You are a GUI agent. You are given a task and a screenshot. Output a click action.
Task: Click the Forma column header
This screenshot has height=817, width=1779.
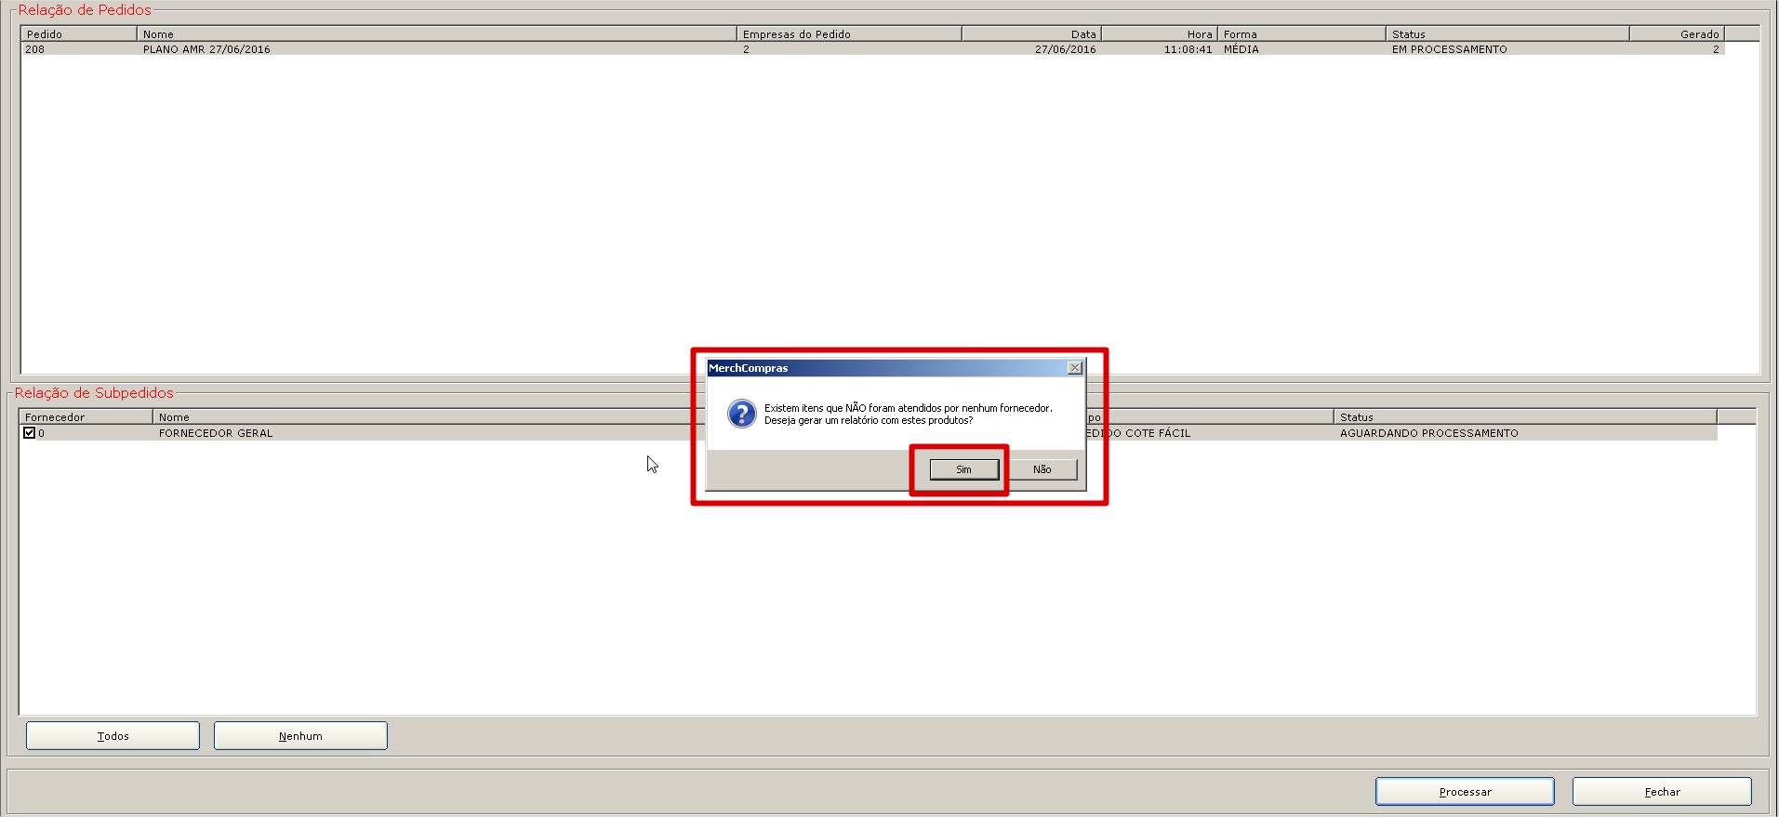coord(1300,34)
